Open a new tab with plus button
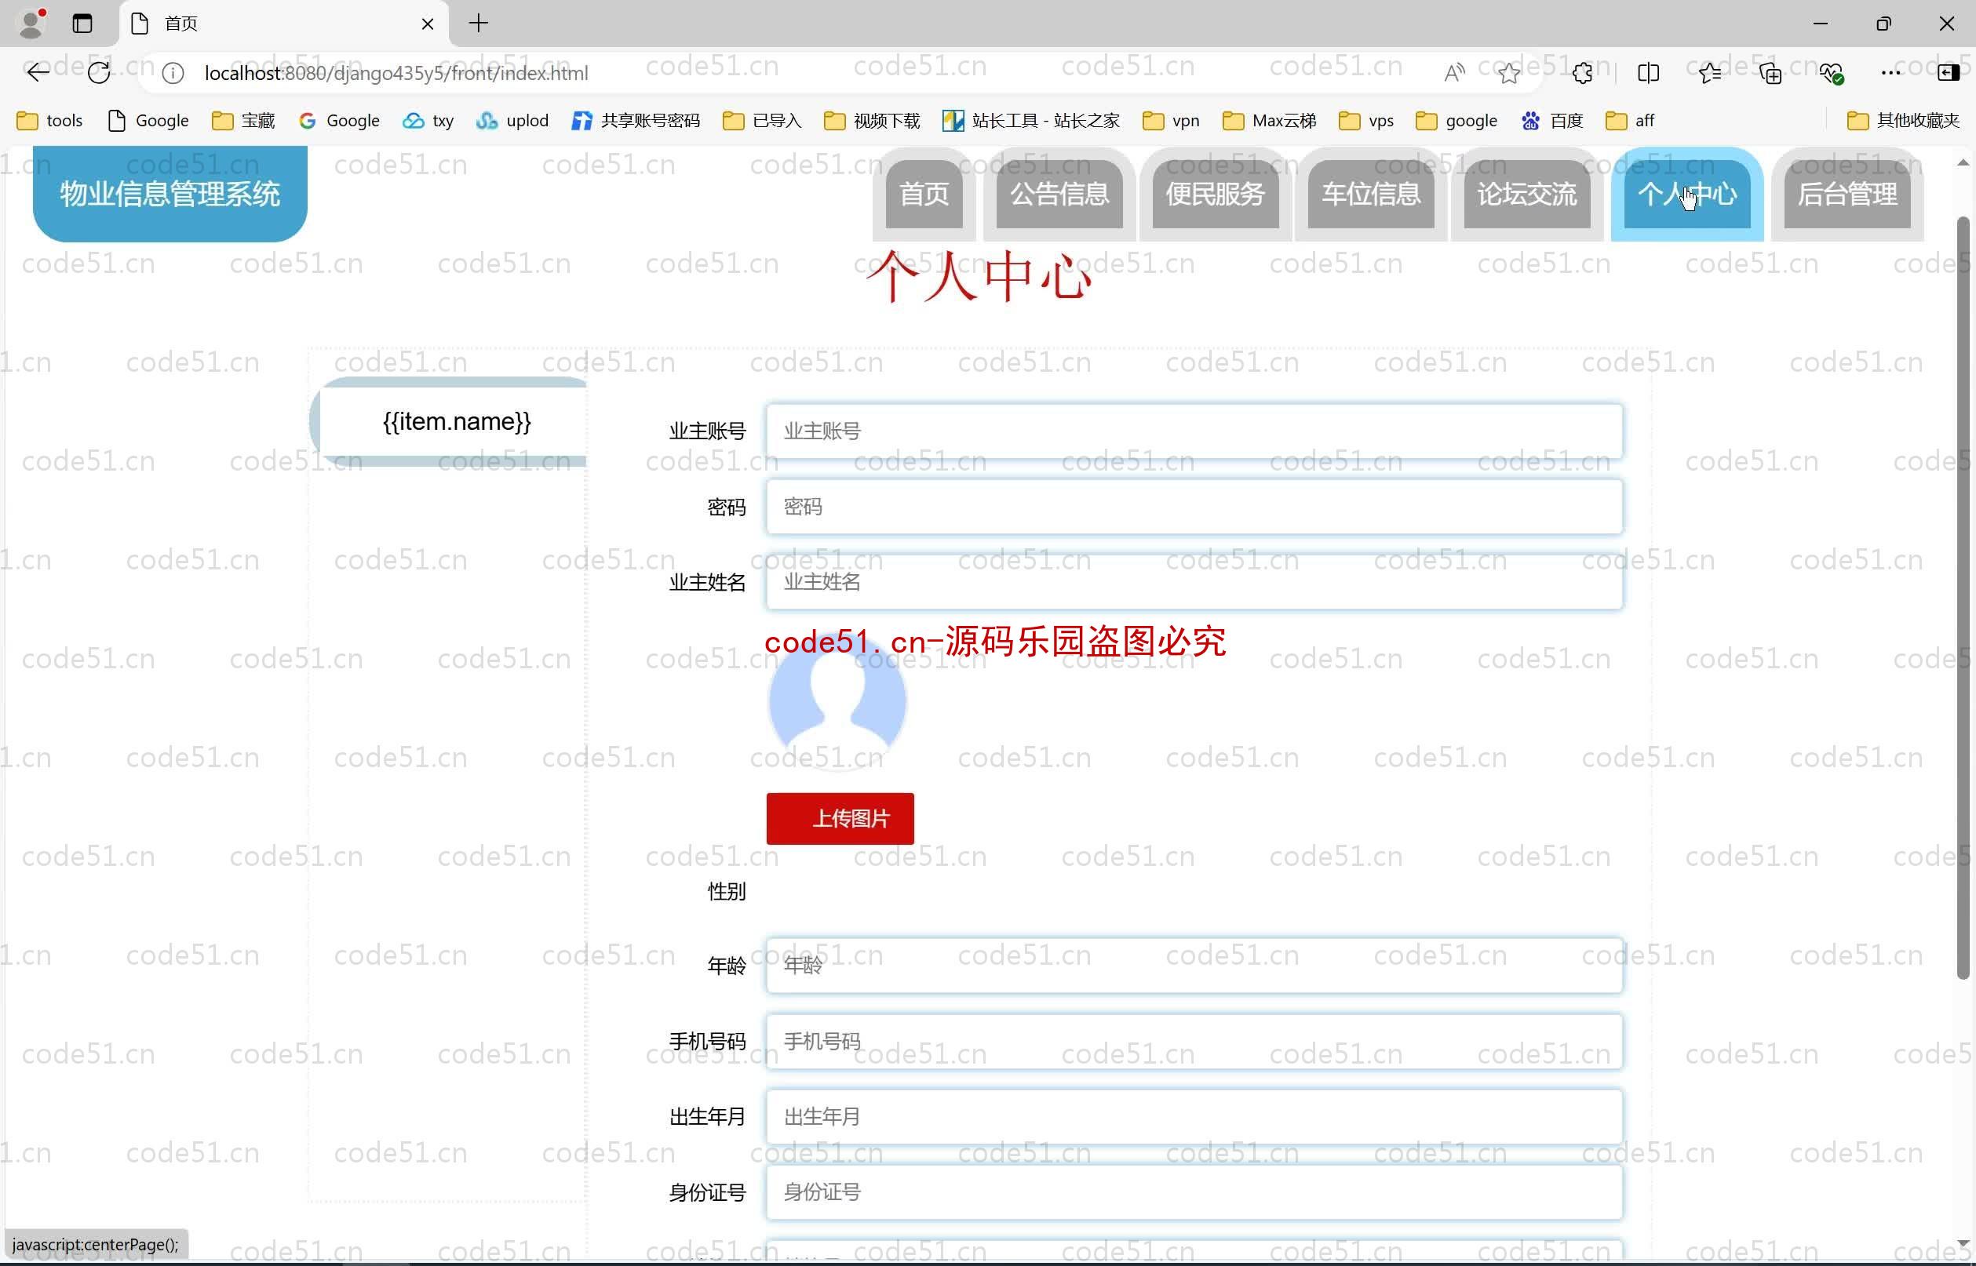Image resolution: width=1976 pixels, height=1266 pixels. (x=479, y=23)
